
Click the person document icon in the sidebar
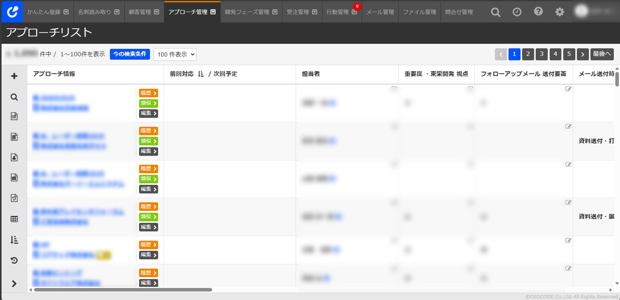click(14, 157)
